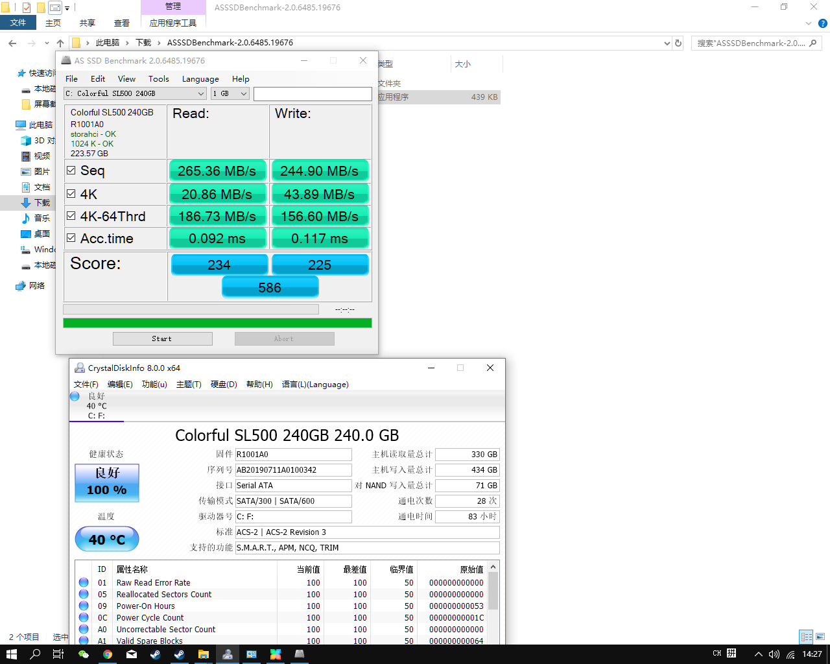Uncheck the 4K benchmark checkbox
This screenshot has height=664, width=830.
click(x=71, y=193)
